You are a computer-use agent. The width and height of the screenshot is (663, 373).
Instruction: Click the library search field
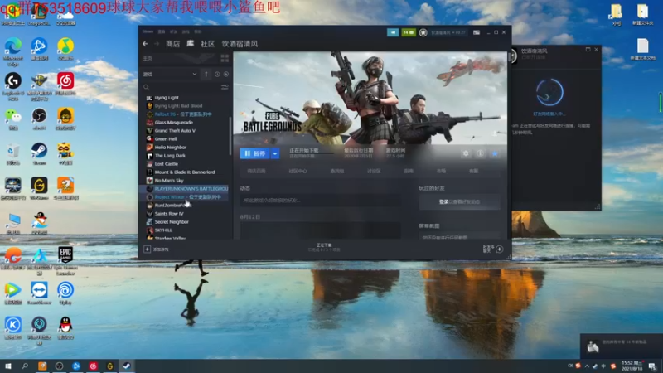tap(181, 87)
